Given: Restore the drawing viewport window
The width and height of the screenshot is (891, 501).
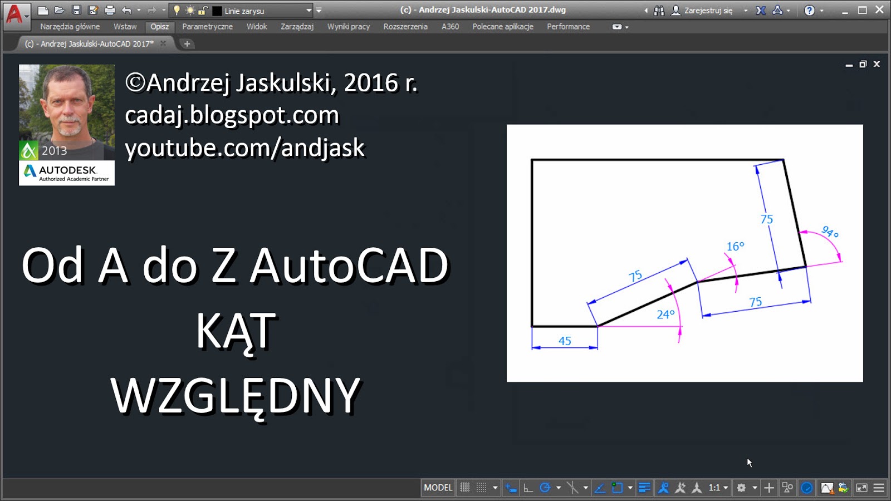Looking at the screenshot, I should coord(863,64).
